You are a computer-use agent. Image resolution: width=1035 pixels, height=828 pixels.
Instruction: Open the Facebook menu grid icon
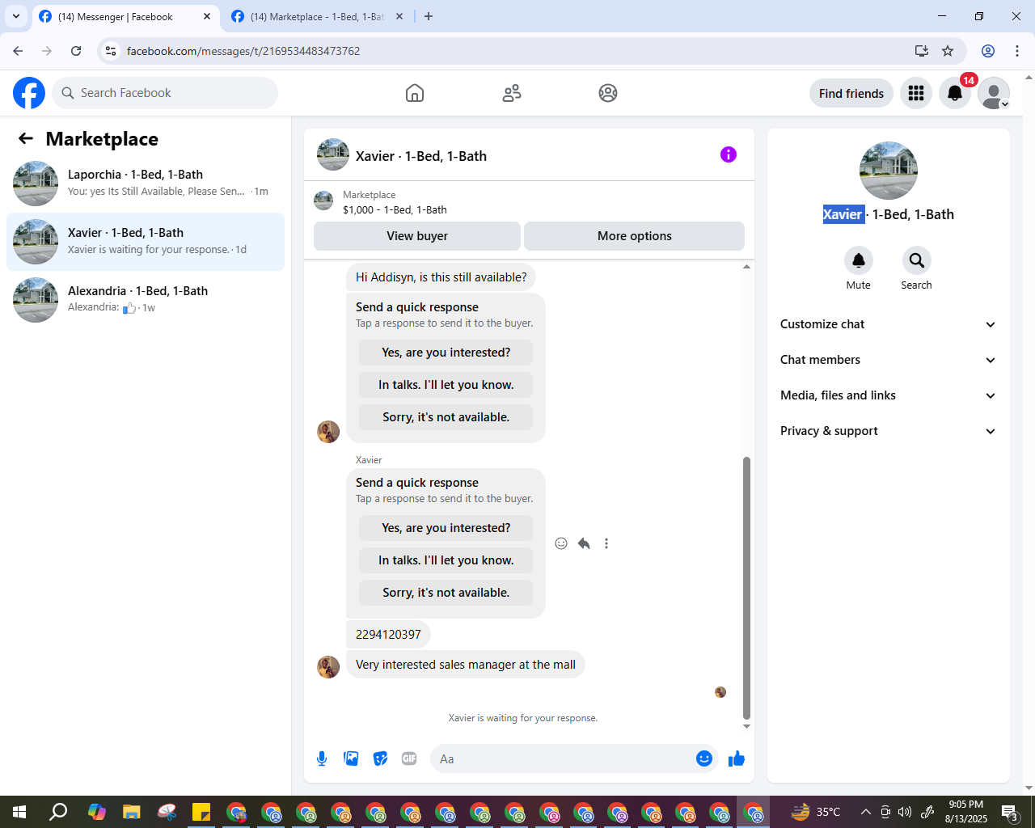click(916, 93)
